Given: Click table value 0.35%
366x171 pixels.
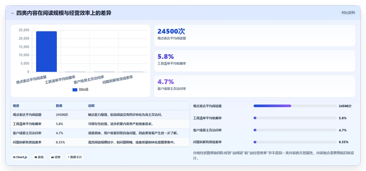Looking at the screenshot, I should [61, 142].
